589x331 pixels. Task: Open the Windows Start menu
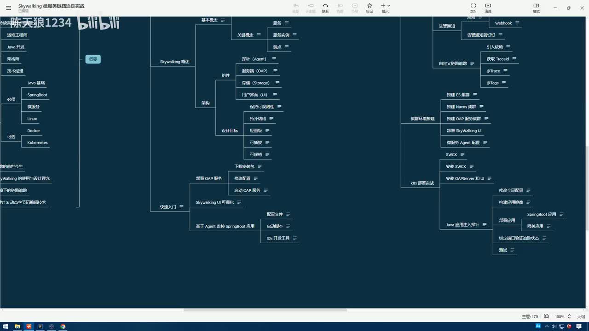click(5, 326)
